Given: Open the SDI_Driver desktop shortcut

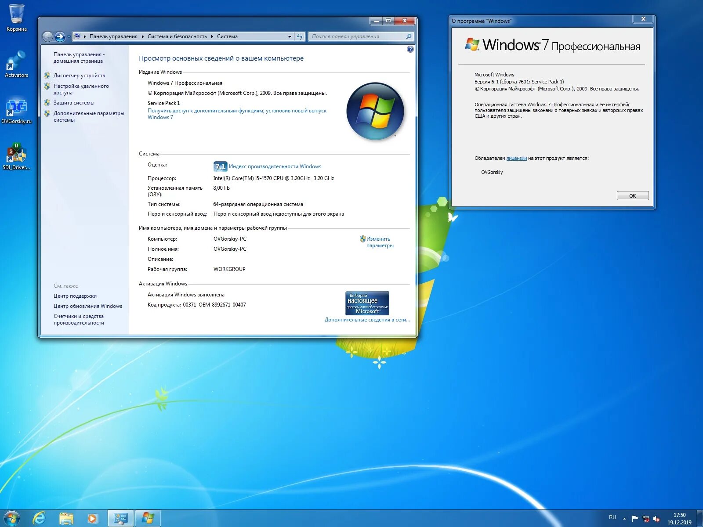Looking at the screenshot, I should [x=17, y=156].
